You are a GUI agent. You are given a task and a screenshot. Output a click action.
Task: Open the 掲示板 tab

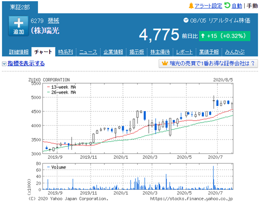(137, 52)
